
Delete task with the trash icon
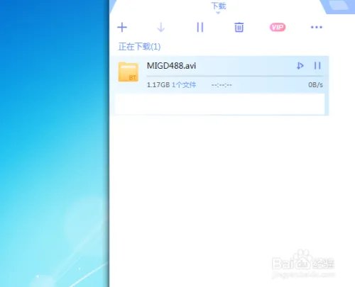pyautogui.click(x=239, y=28)
